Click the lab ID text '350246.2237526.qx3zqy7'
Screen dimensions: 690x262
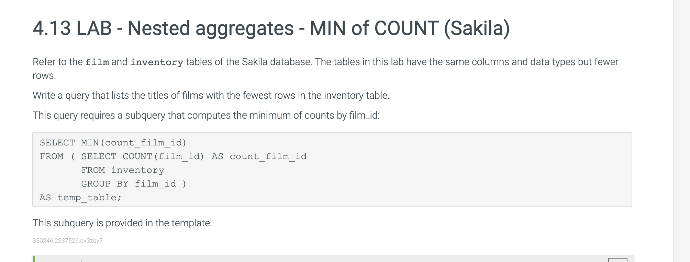(x=68, y=241)
